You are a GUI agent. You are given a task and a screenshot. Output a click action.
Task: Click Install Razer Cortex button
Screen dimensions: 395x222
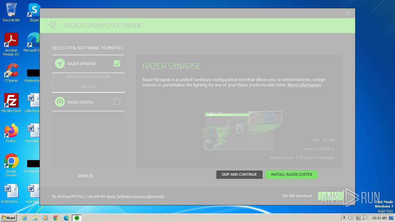(292, 175)
